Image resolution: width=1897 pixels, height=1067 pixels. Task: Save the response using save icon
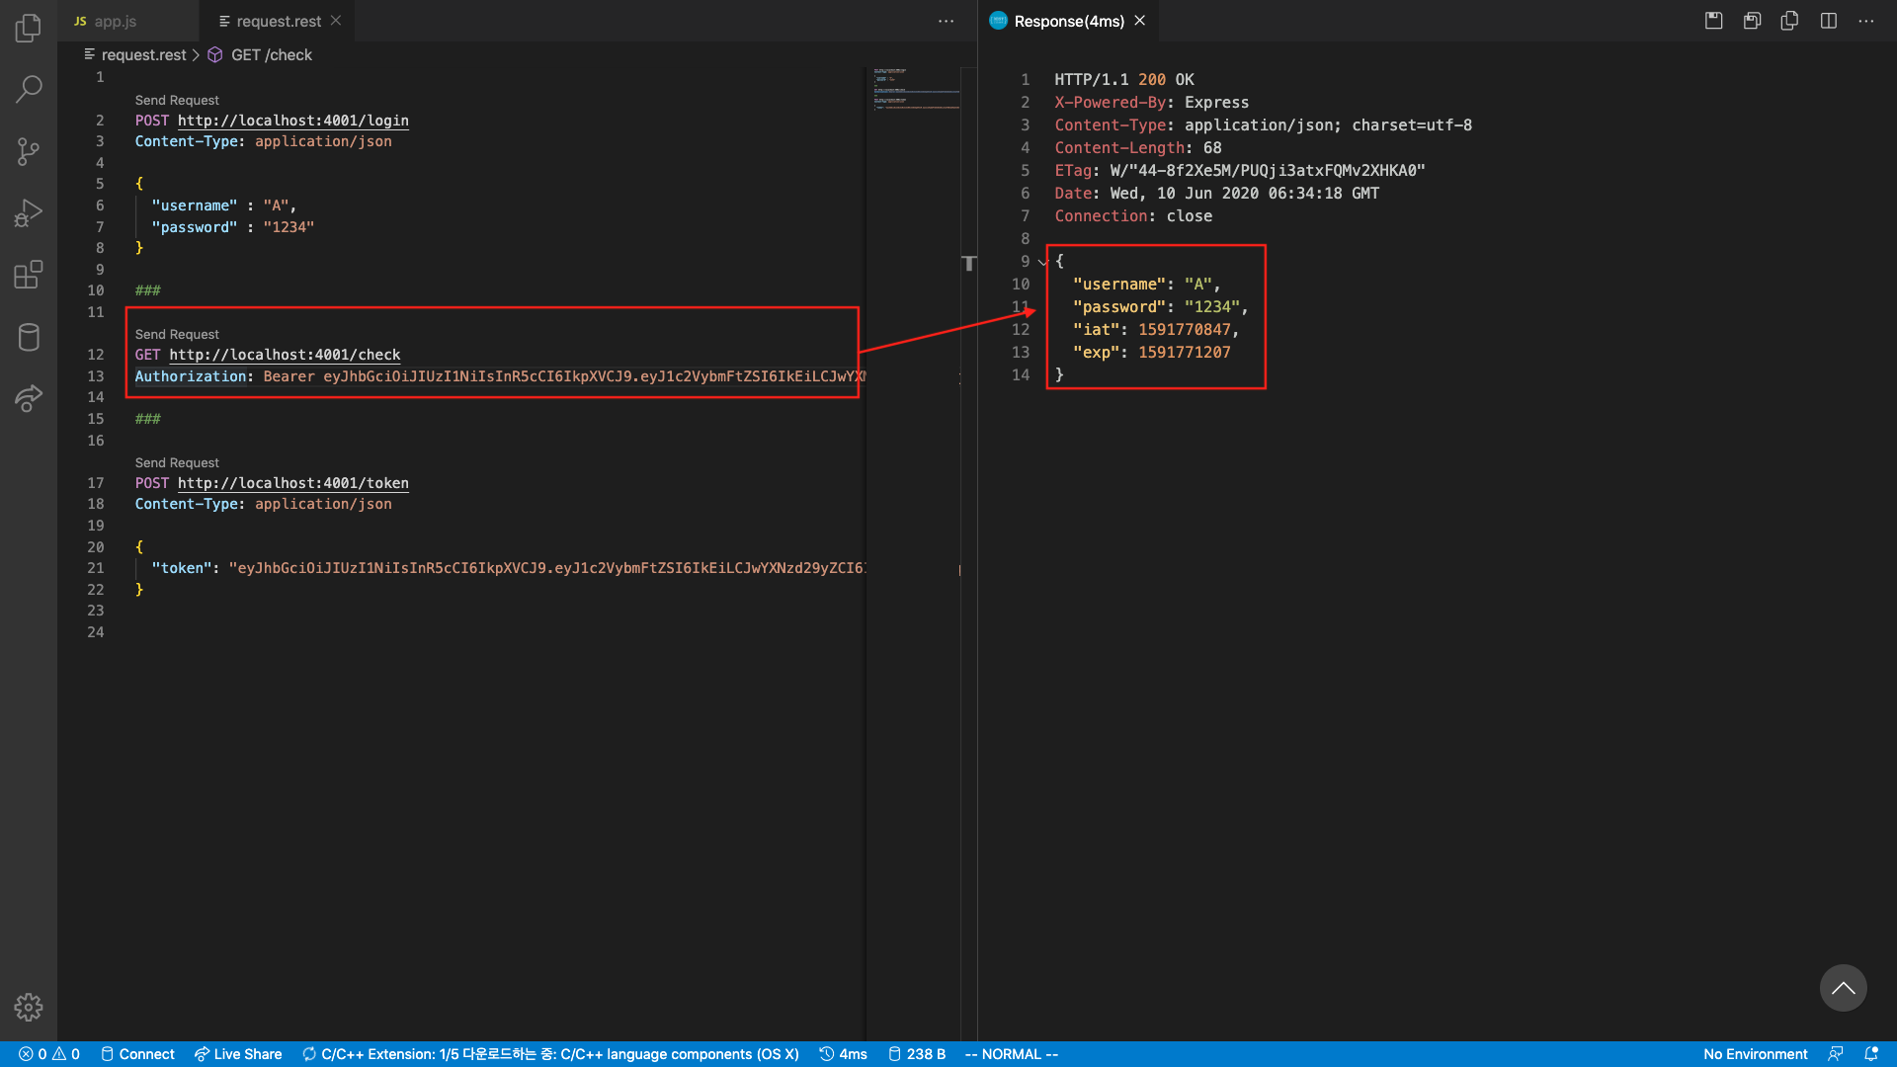coord(1714,21)
